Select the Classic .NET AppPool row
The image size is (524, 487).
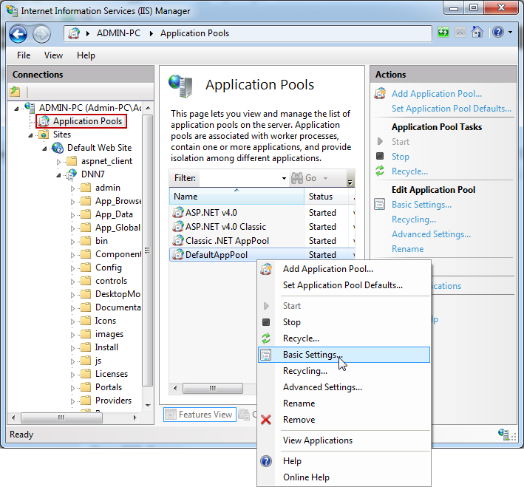tap(262, 241)
